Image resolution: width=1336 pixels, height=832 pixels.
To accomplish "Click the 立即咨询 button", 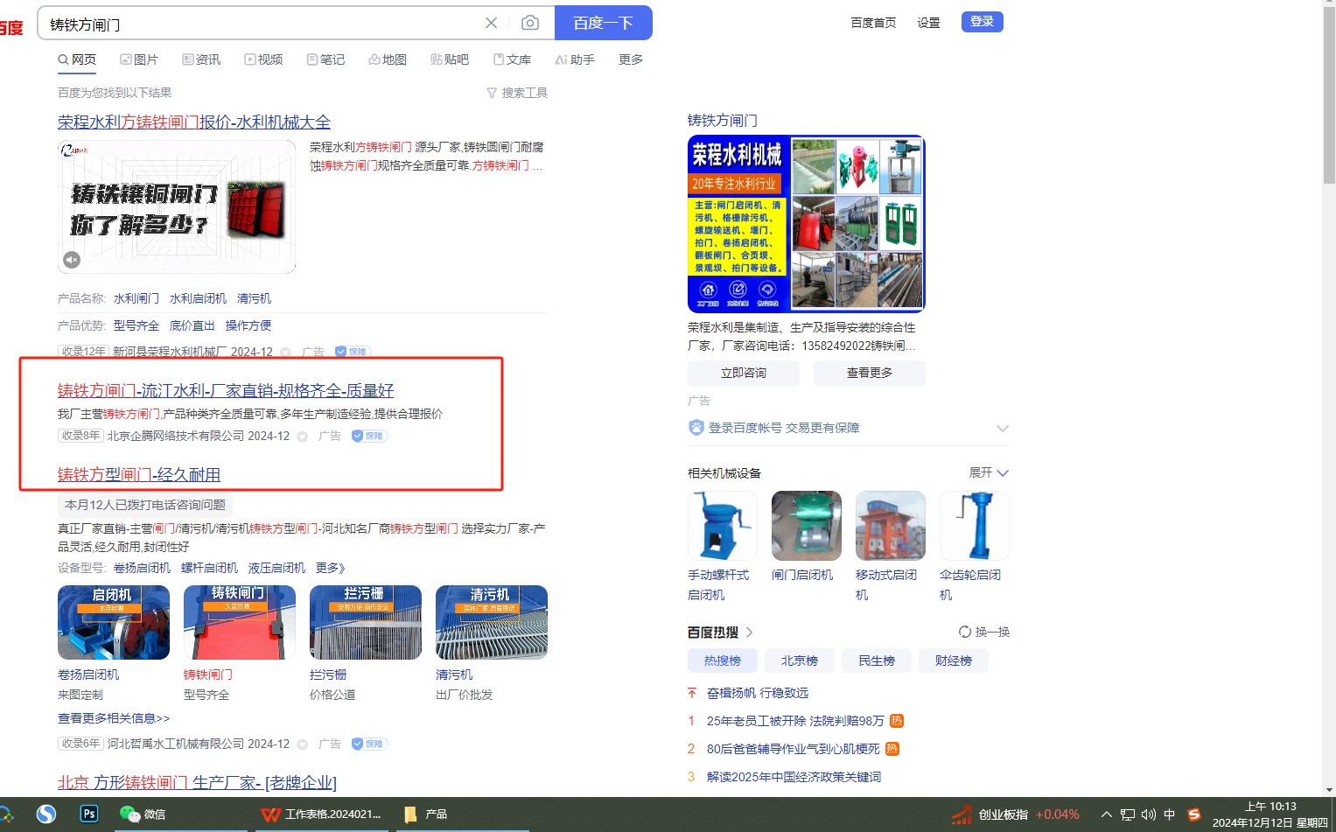I will click(x=744, y=374).
